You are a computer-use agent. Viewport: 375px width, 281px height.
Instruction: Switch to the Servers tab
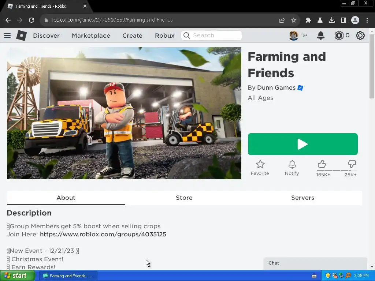[302, 198]
